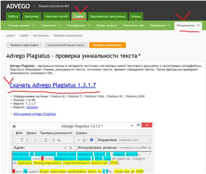Screen dimensions: 206x174
Task: Click the Адвего breadcrumb link
Action: tap(11, 35)
